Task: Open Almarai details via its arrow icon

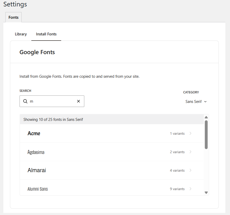Action: coord(190,170)
